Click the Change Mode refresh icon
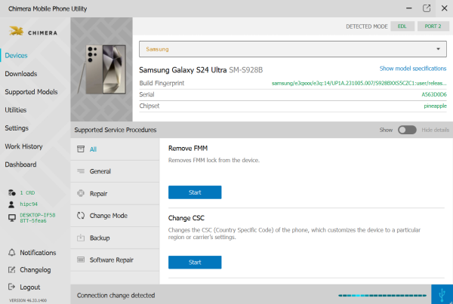This screenshot has width=453, height=304. (x=81, y=216)
